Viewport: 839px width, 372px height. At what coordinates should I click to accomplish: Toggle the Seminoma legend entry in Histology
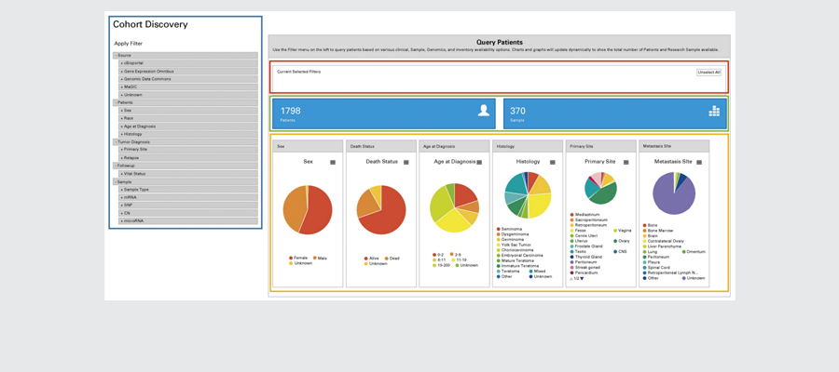pos(511,229)
